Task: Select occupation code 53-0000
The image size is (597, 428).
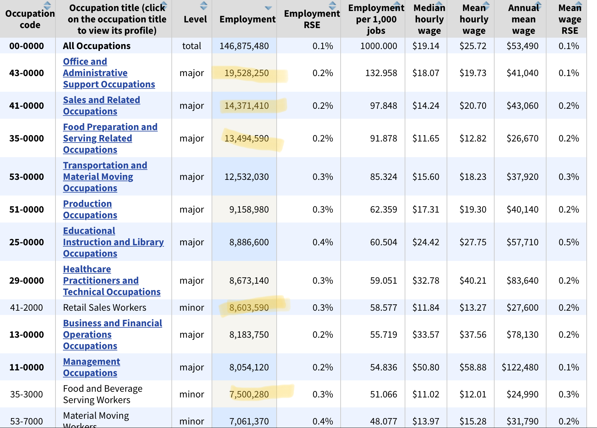Action: click(27, 177)
